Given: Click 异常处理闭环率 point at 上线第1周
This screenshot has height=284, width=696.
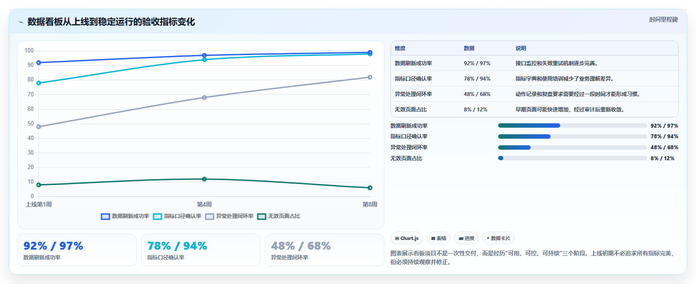Looking at the screenshot, I should [39, 127].
